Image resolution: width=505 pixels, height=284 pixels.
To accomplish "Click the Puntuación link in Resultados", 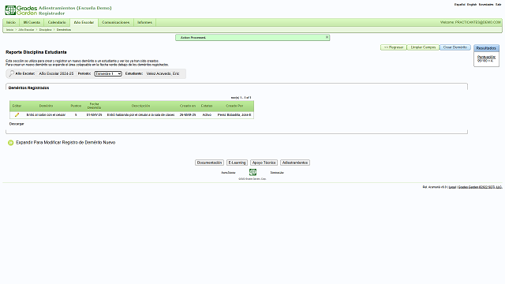I will [486, 57].
